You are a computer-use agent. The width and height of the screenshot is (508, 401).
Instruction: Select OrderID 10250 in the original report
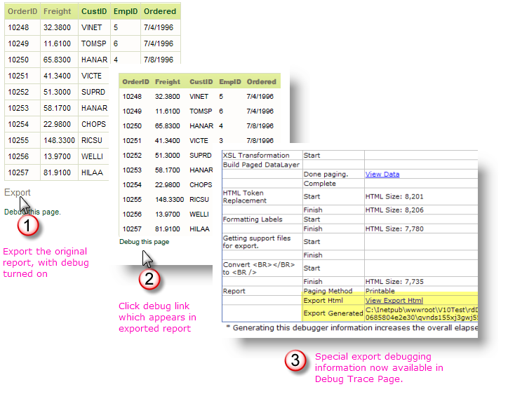pyautogui.click(x=18, y=60)
